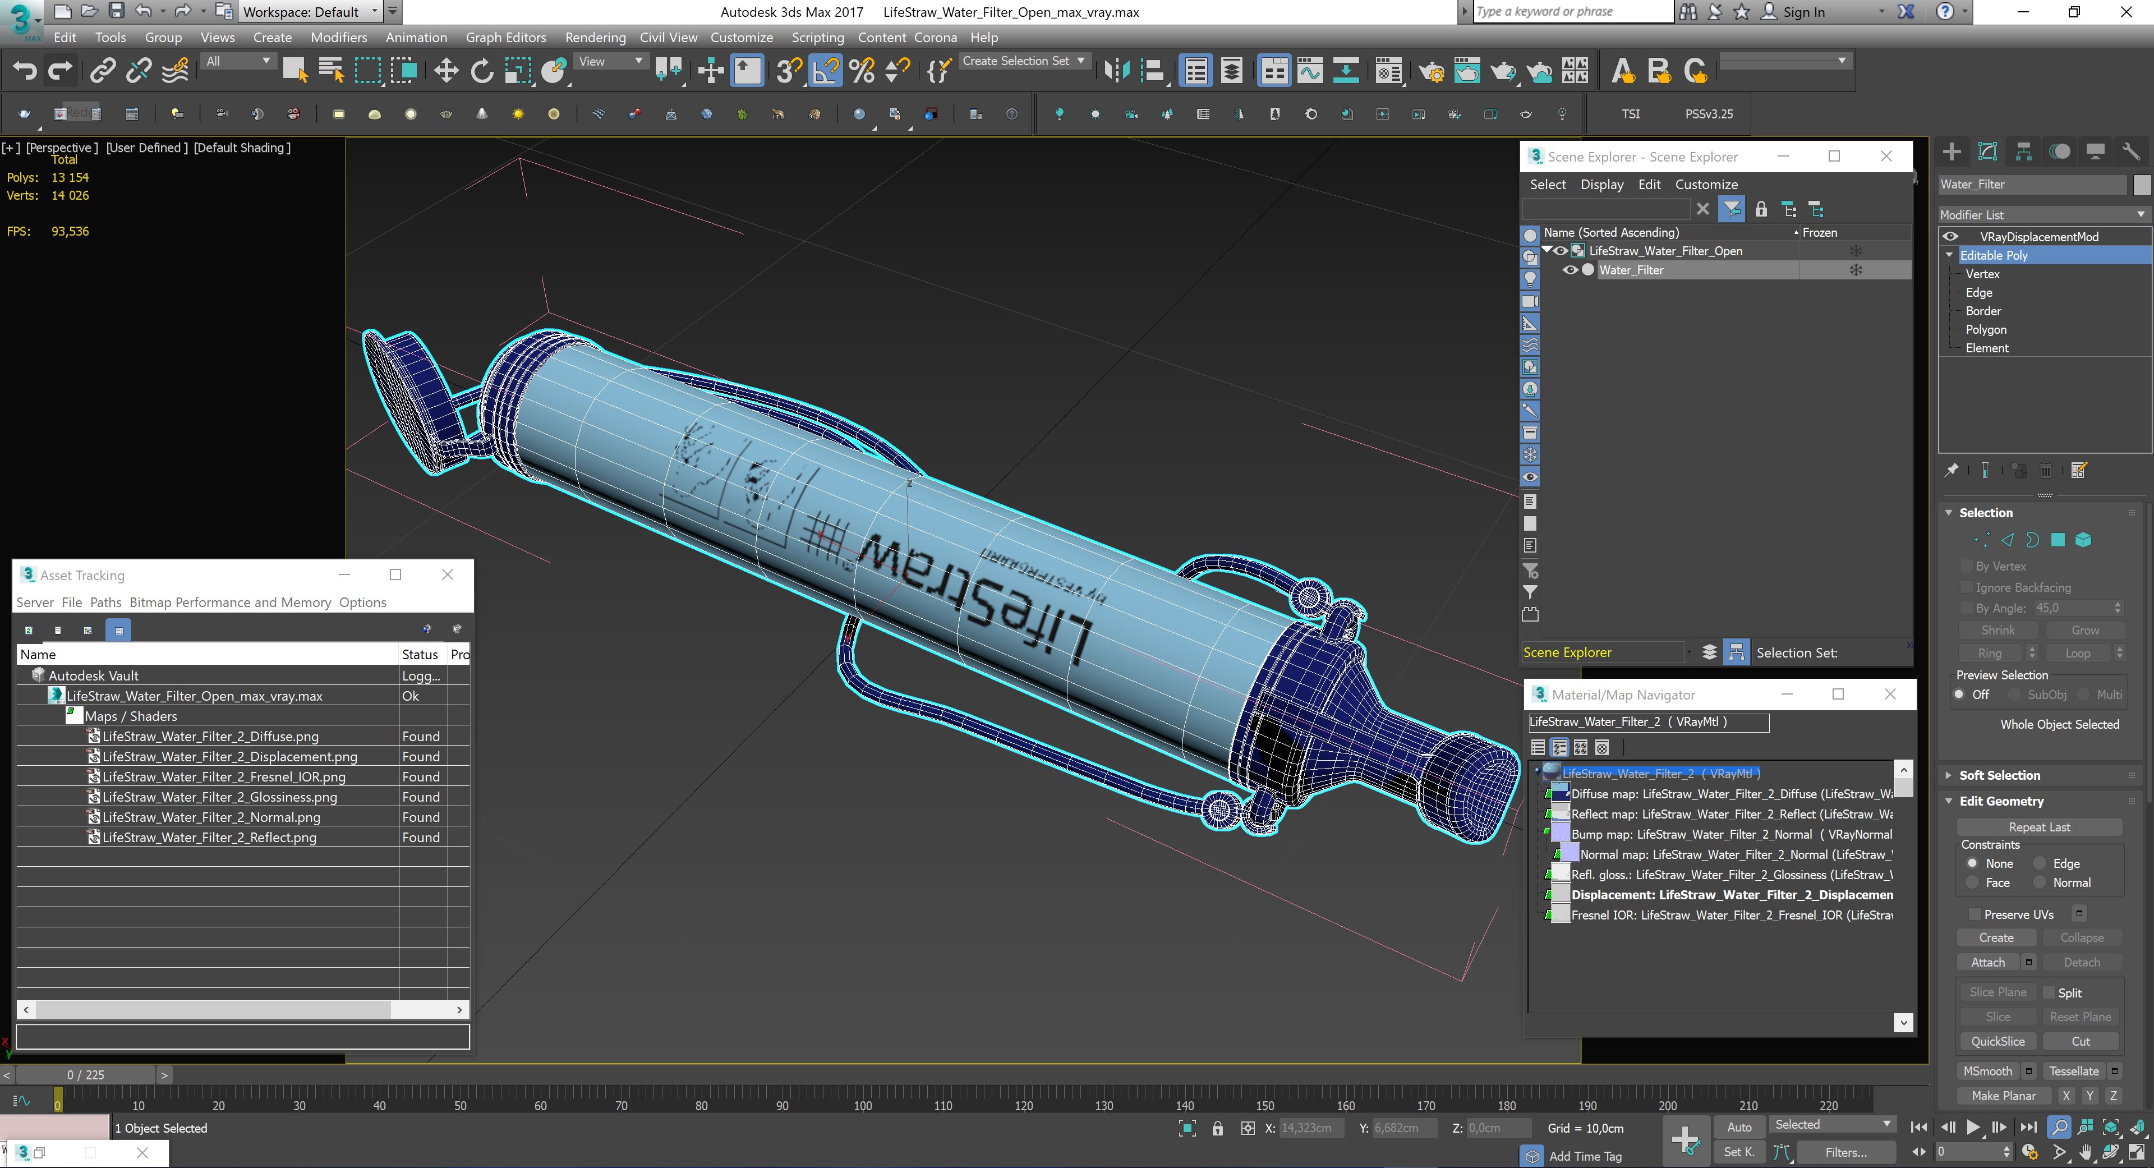Click the MSmooth button

pos(1987,1071)
